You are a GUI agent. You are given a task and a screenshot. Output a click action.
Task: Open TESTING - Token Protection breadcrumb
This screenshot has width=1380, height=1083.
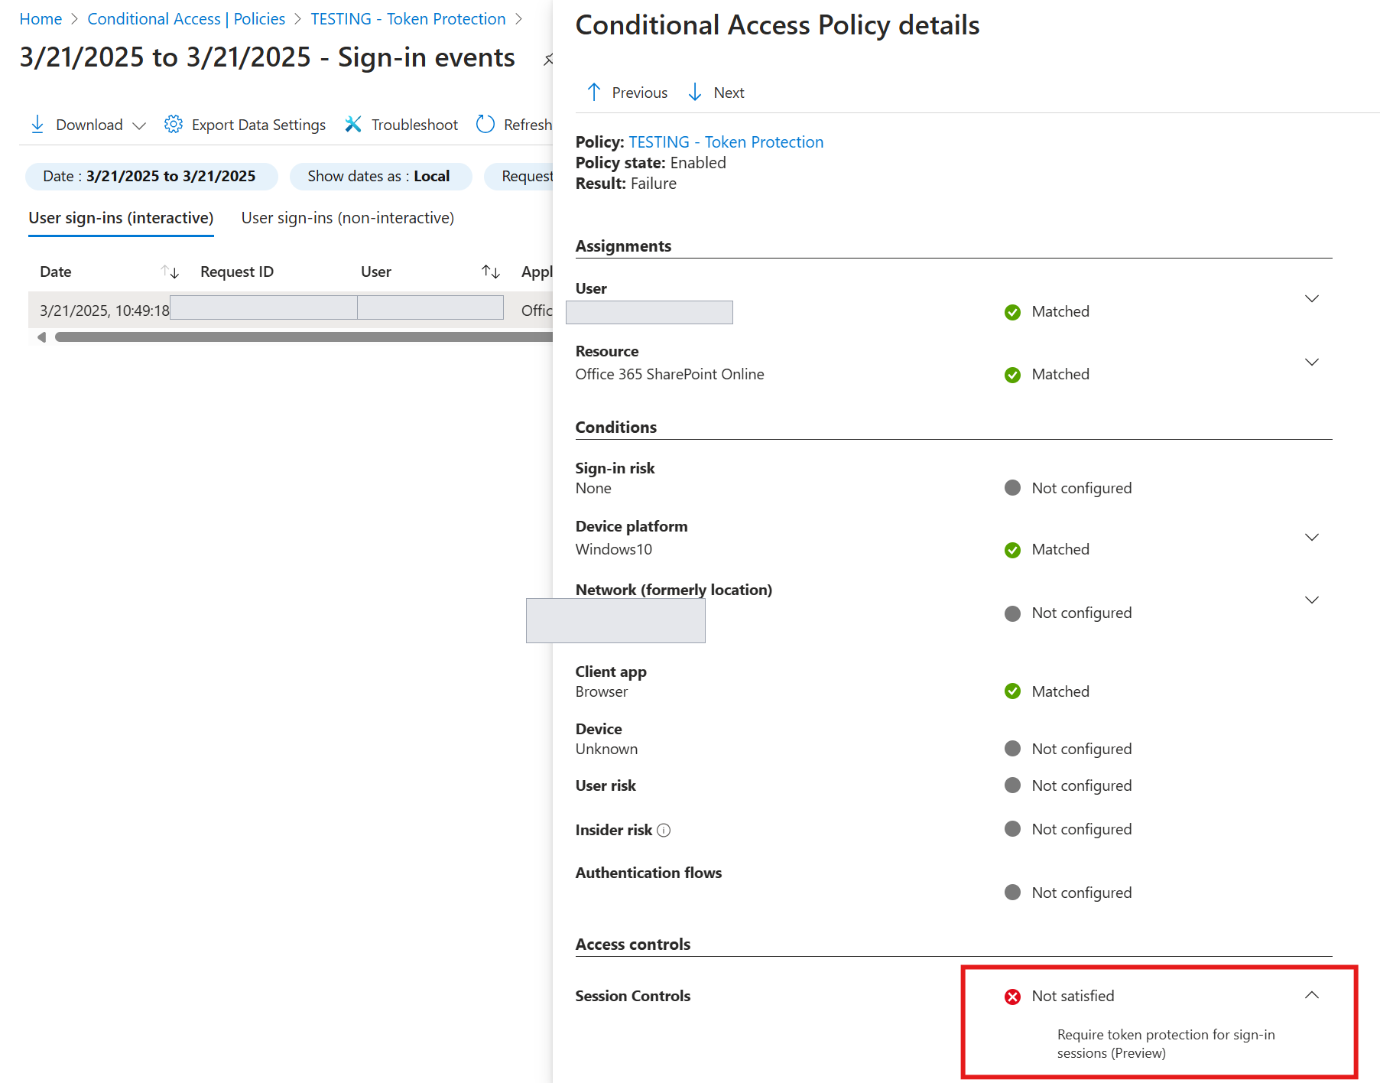coord(408,19)
